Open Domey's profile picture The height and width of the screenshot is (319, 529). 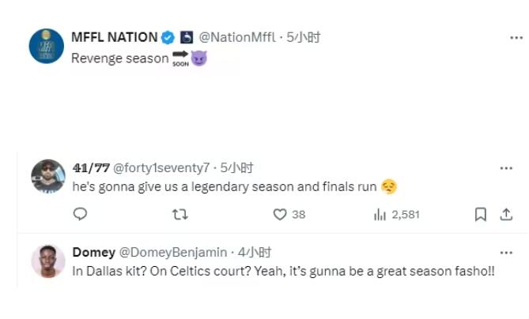[x=47, y=261]
